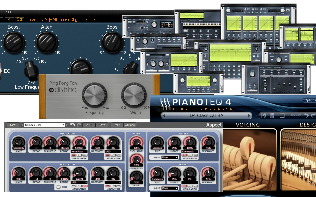
Task: Click the Atten knob in PEQ-2A
Action: pyautogui.click(x=46, y=42)
